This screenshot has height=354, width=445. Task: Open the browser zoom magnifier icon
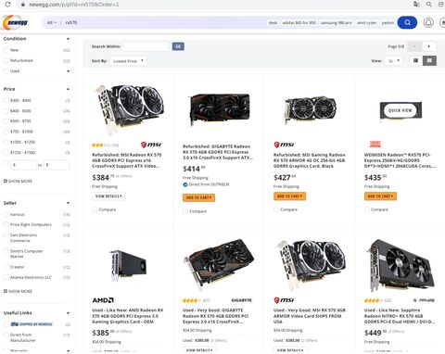(x=428, y=5)
